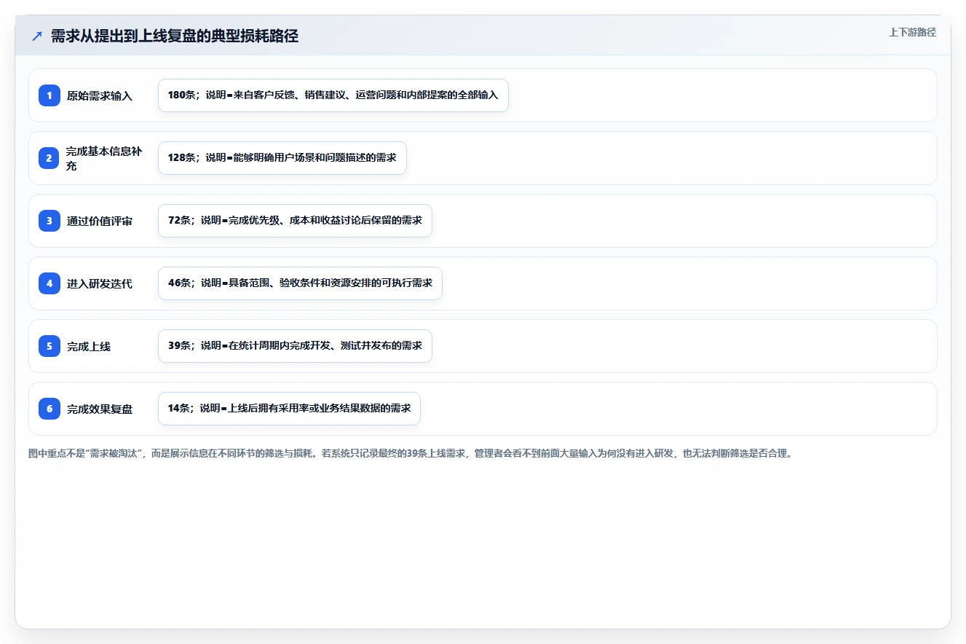Open the 180条 description box
This screenshot has width=966, height=644.
333,95
